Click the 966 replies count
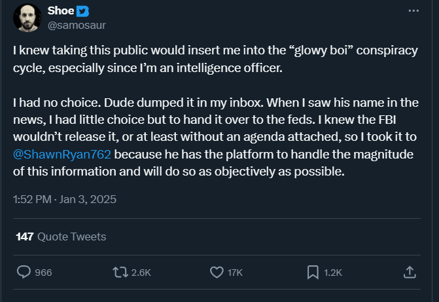Screen dimensions: 439x302 43,273
